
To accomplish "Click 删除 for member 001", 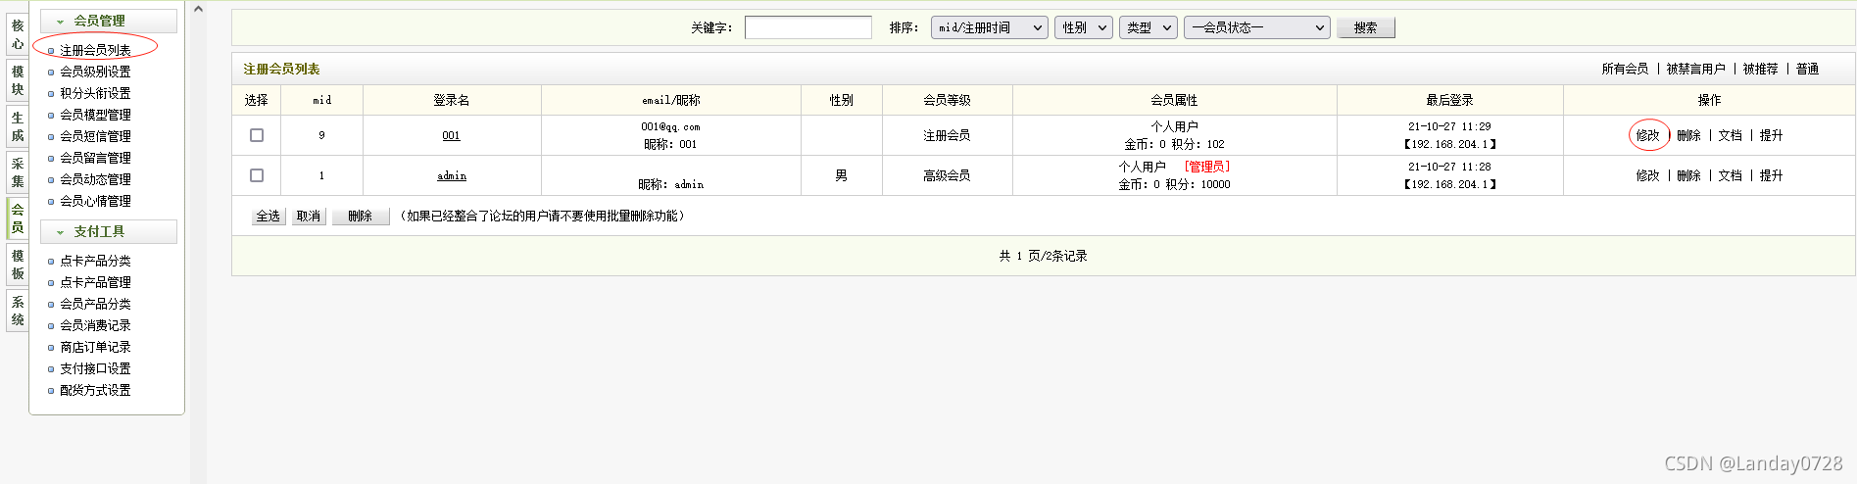I will coord(1688,135).
